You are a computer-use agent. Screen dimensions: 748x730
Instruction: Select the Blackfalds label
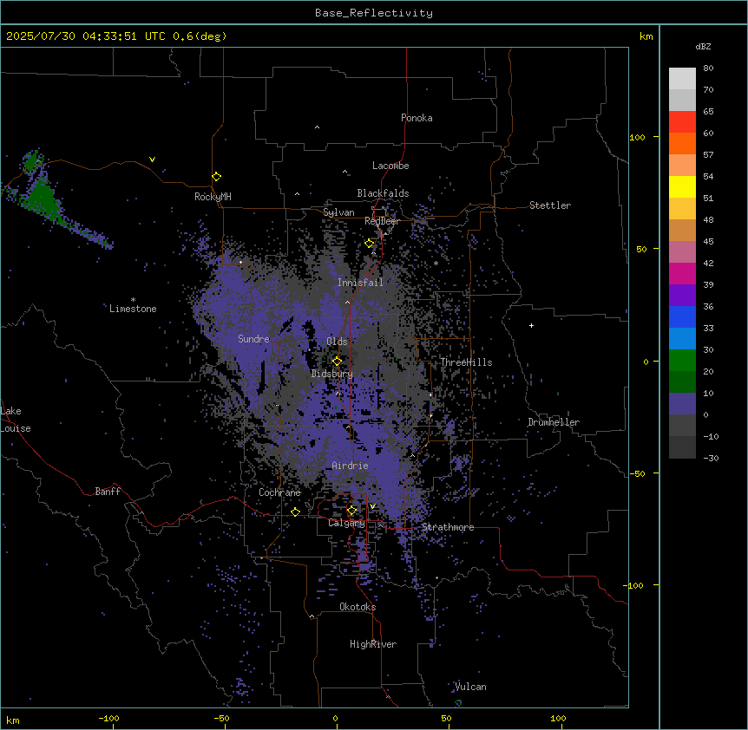pyautogui.click(x=383, y=193)
